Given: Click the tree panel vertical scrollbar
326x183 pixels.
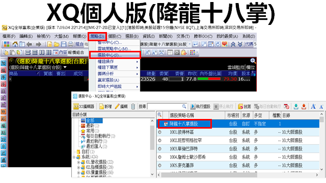Looking at the screenshot, I should point(152,148).
